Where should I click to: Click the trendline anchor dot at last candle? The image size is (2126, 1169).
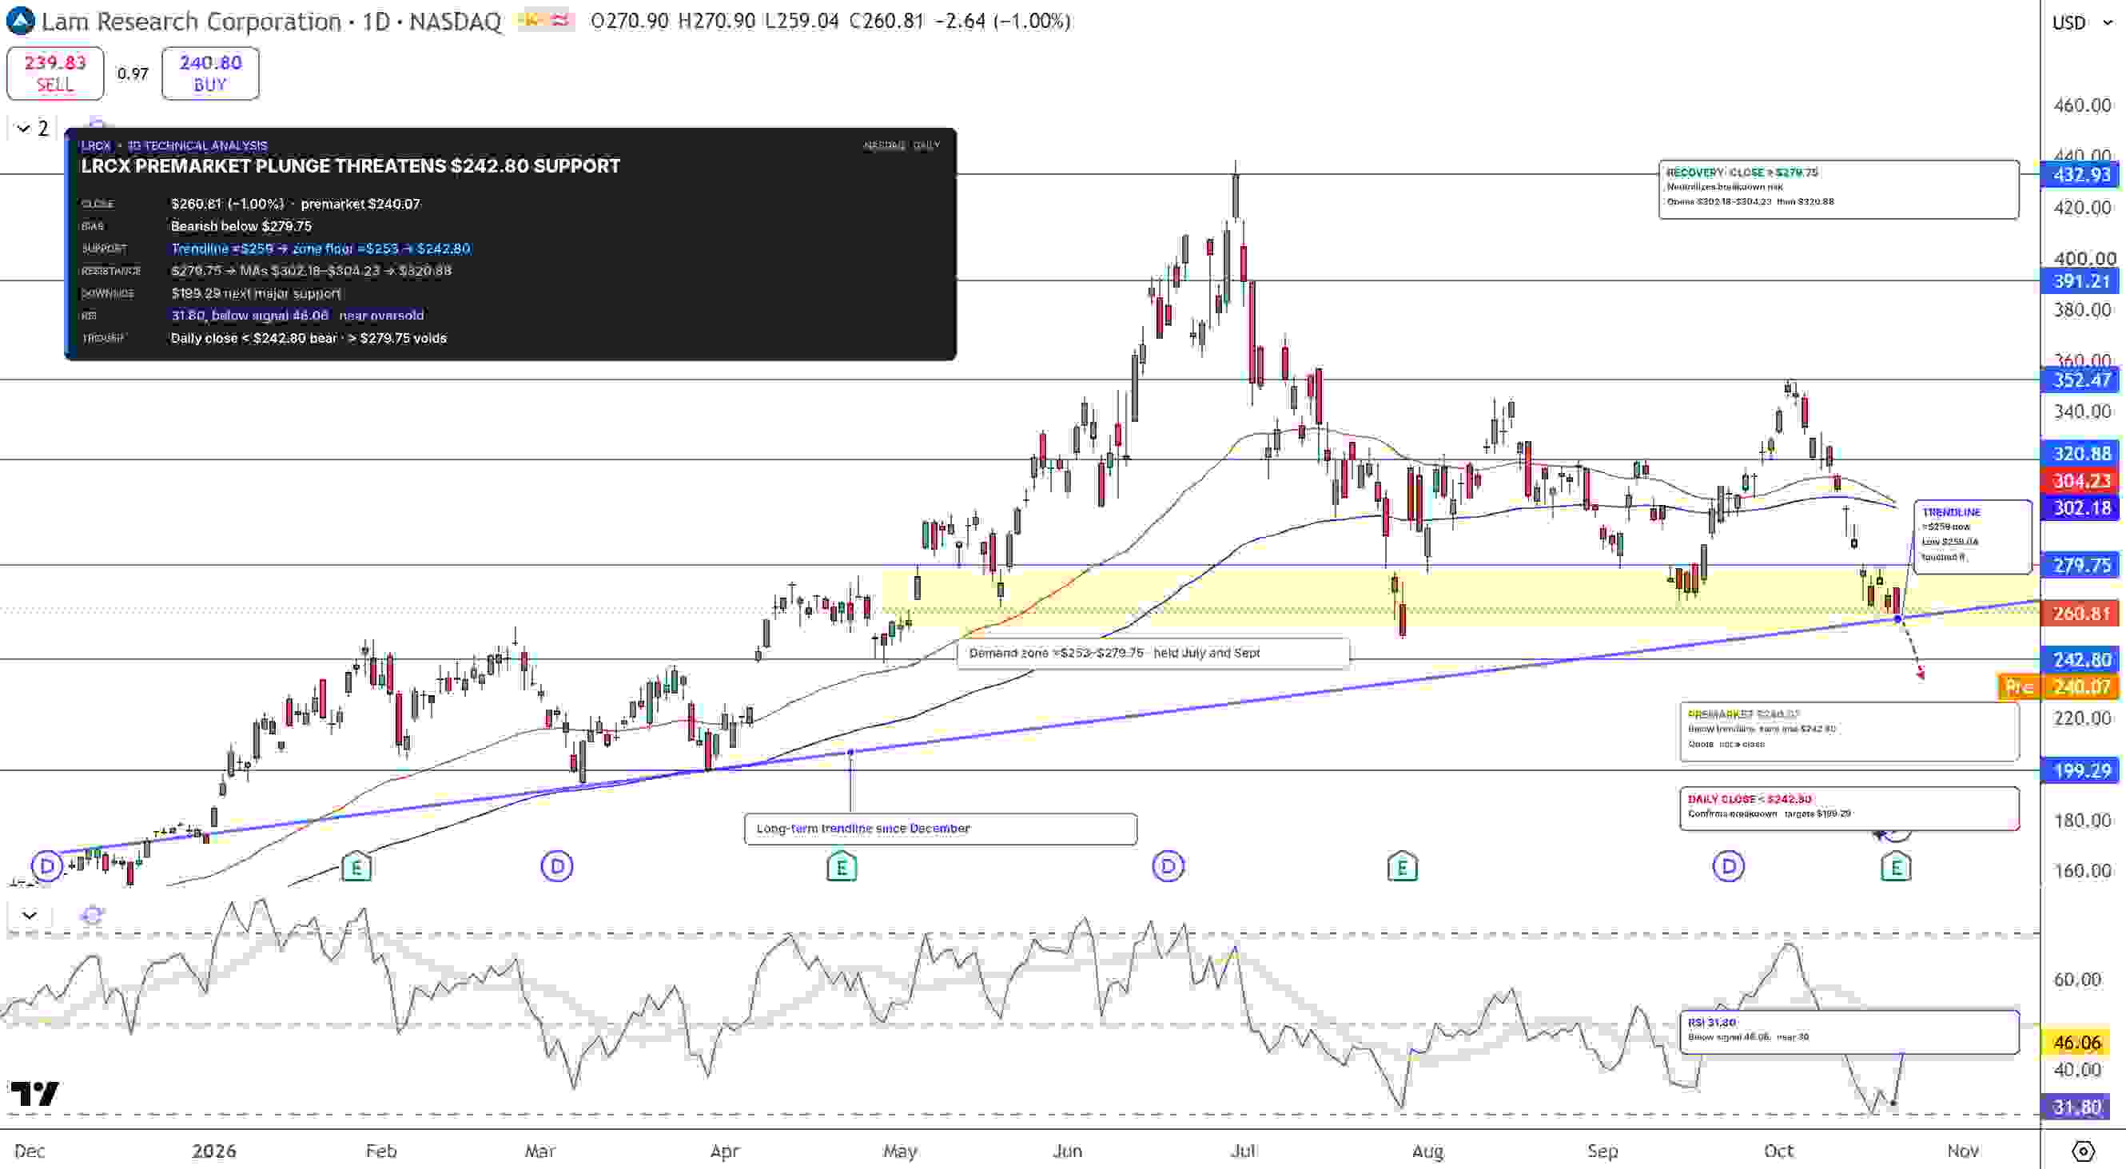(1897, 618)
